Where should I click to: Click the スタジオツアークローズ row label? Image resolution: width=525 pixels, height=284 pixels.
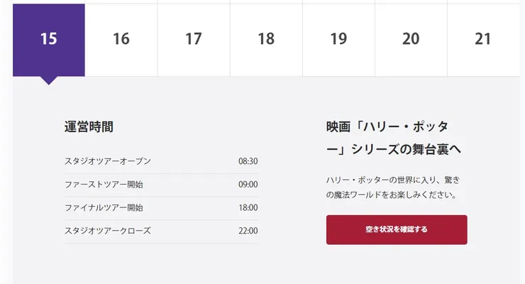click(x=108, y=231)
